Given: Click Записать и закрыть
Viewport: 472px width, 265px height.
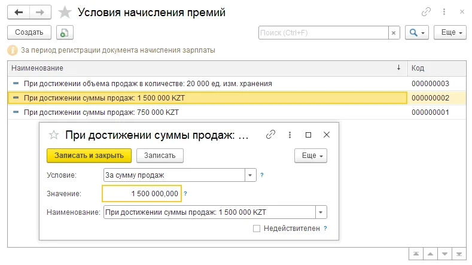Looking at the screenshot, I should (89, 156).
